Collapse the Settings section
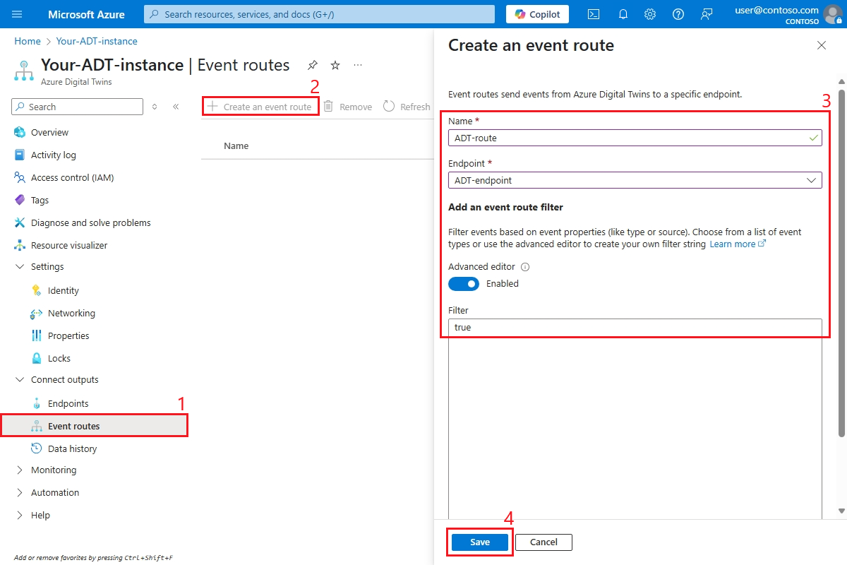The height and width of the screenshot is (565, 847). pos(20,267)
